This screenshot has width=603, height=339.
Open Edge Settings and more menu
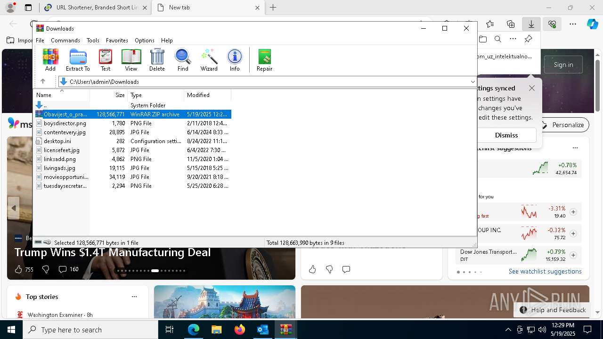click(x=573, y=24)
